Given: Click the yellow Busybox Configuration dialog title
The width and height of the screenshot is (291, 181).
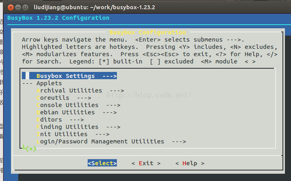Looking at the screenshot, I should (148, 32).
